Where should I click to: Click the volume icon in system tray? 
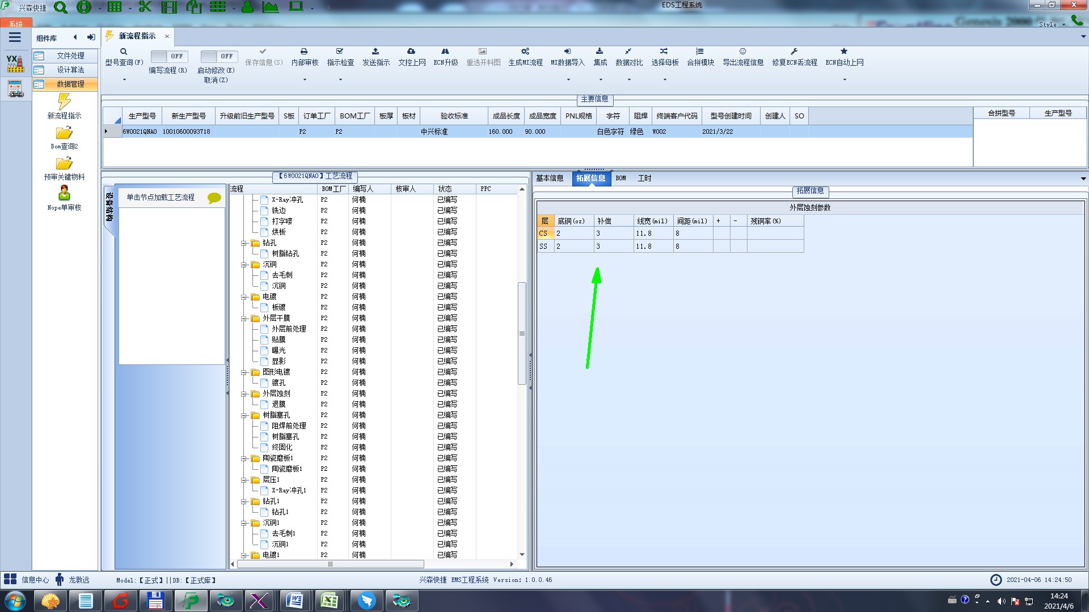(x=1001, y=601)
